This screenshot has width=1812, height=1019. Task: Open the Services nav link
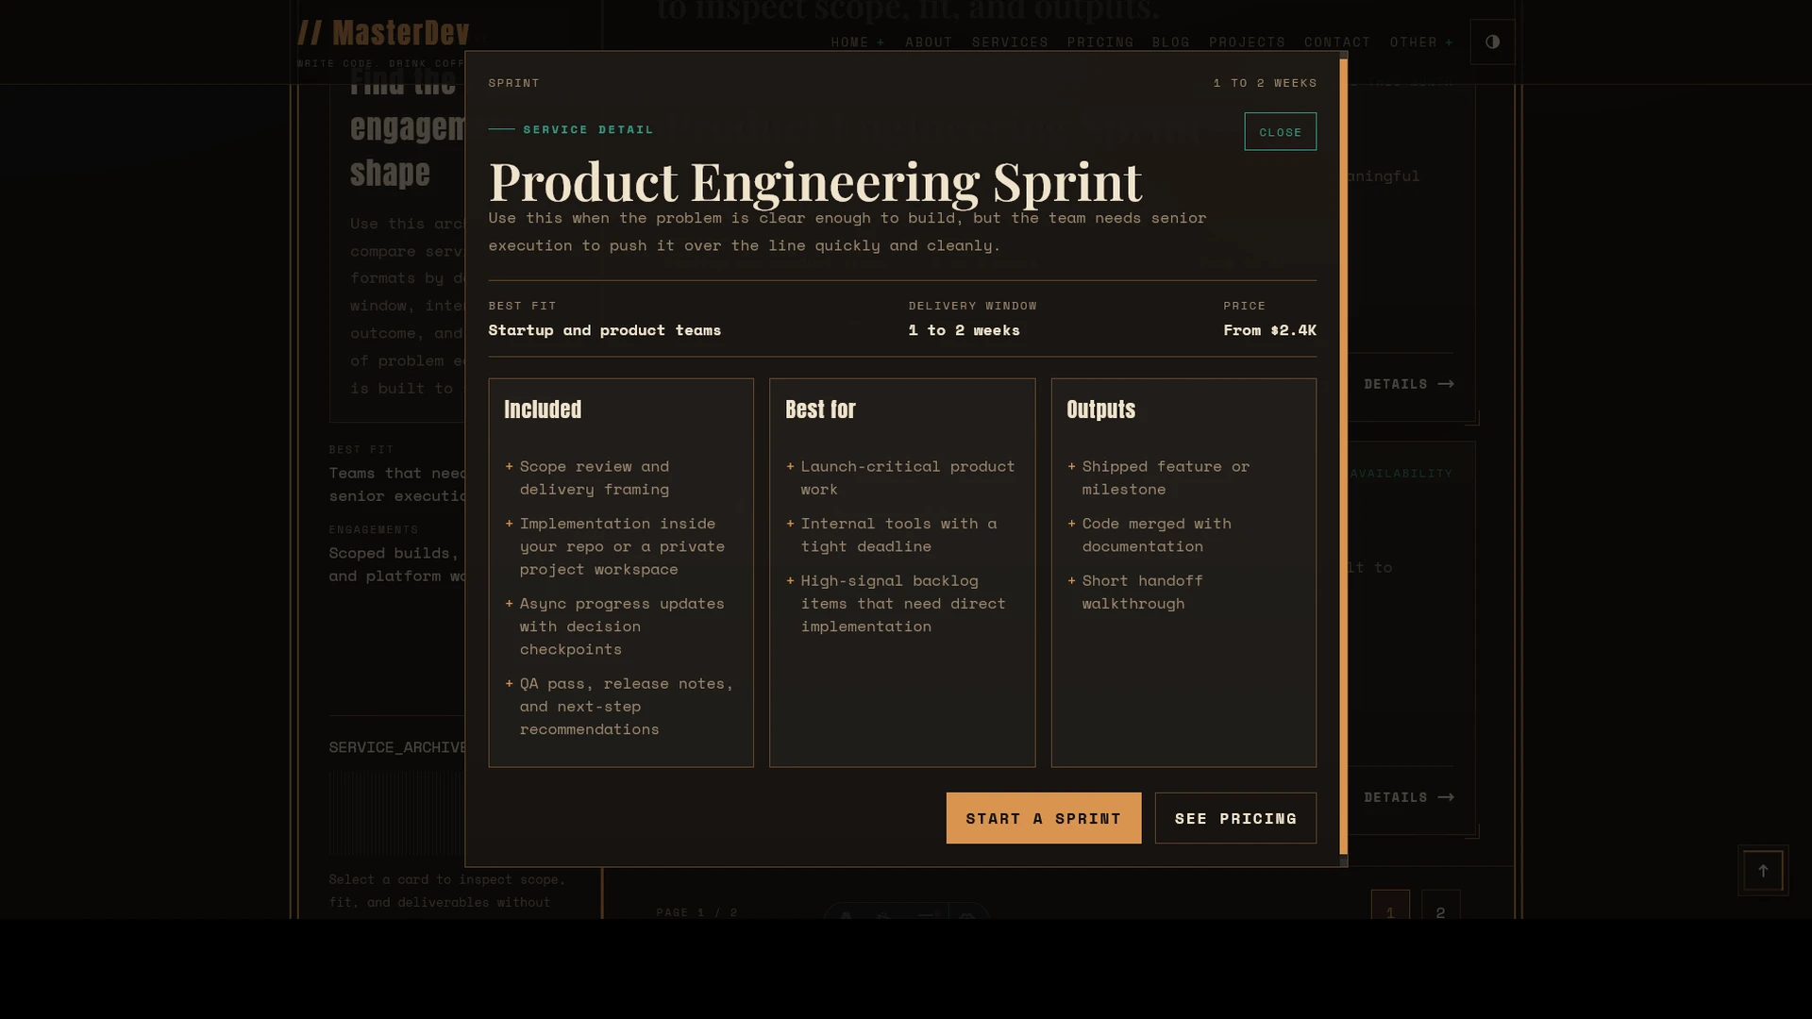click(x=1010, y=42)
